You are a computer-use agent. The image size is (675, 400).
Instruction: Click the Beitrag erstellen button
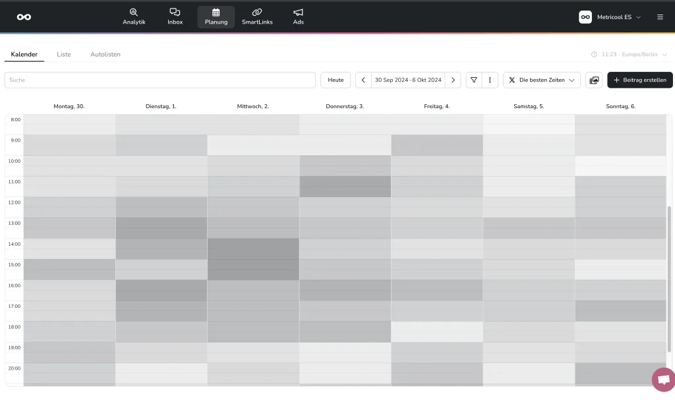(640, 80)
